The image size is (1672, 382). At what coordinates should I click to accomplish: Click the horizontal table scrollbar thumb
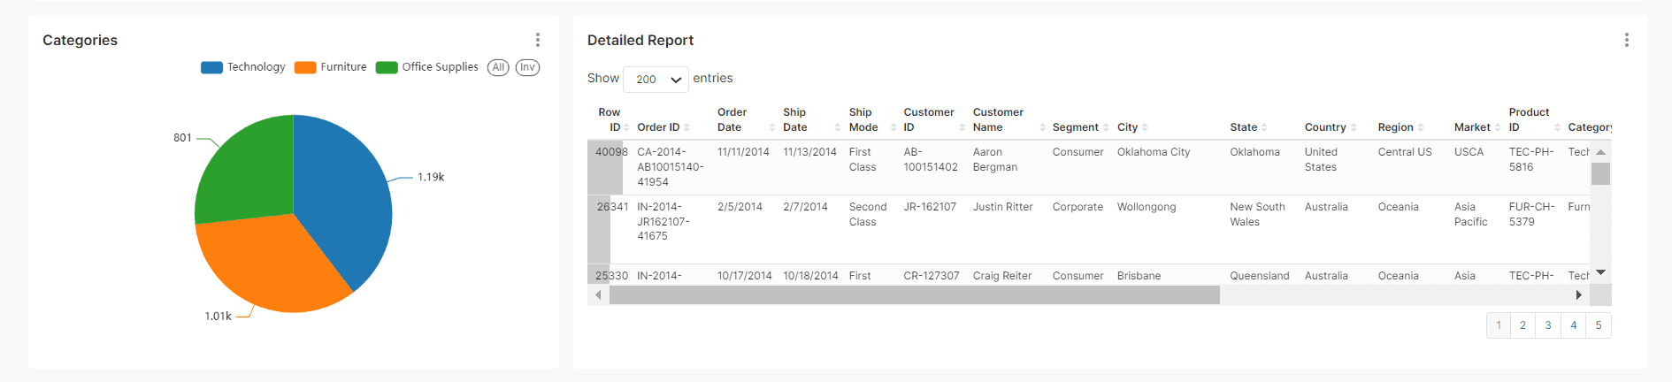pos(914,295)
